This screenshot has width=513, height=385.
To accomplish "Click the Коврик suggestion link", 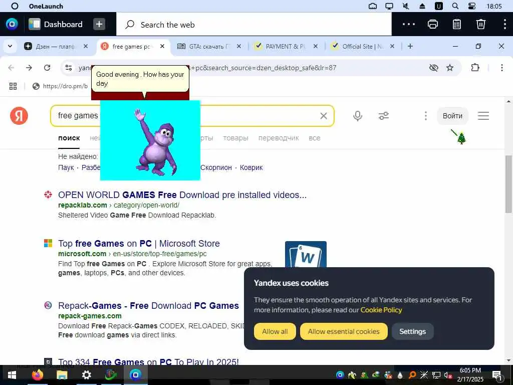I will click(x=251, y=167).
